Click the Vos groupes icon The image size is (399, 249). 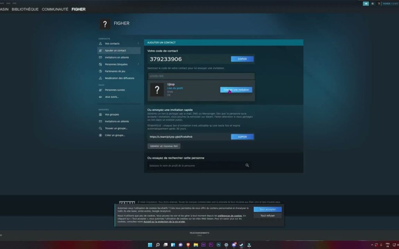(100, 114)
